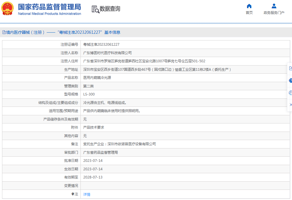Select model value LS-300
The width and height of the screenshot is (292, 200).
[x=89, y=94]
